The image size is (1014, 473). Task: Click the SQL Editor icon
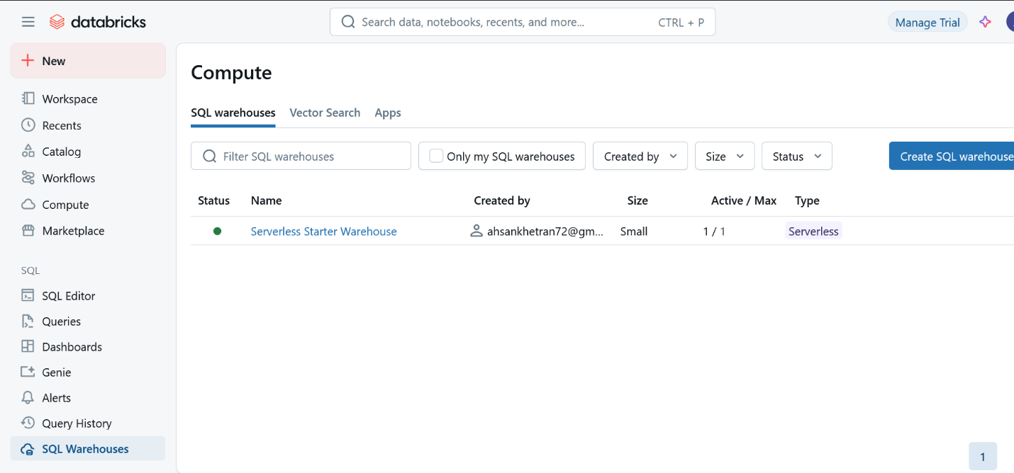(x=28, y=295)
